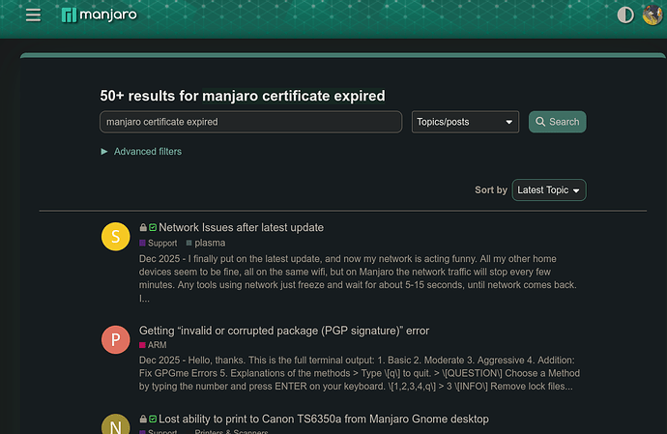Image resolution: width=667 pixels, height=434 pixels.
Task: Click the red P user avatar
Action: 115,339
